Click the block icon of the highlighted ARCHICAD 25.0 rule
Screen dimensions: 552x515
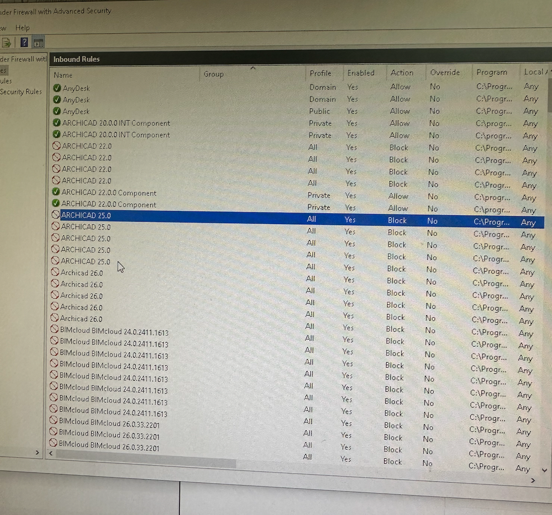(x=56, y=215)
